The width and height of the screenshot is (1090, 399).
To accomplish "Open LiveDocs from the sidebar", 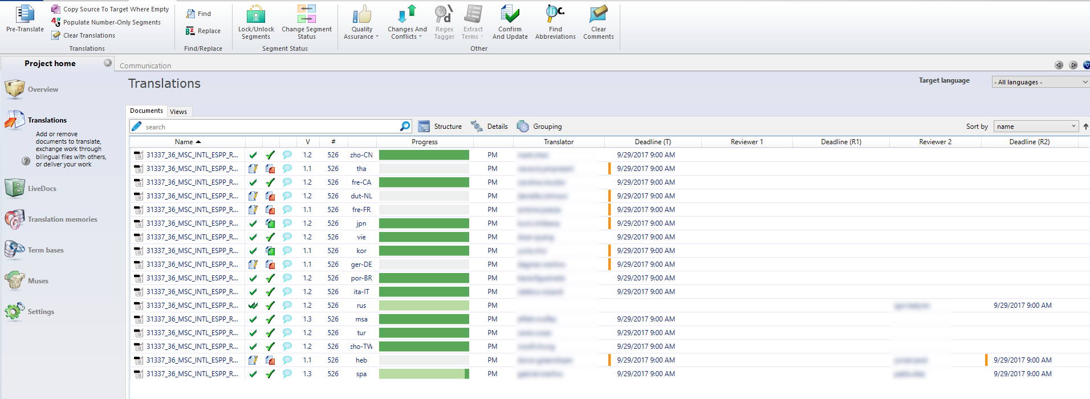I will click(x=42, y=189).
